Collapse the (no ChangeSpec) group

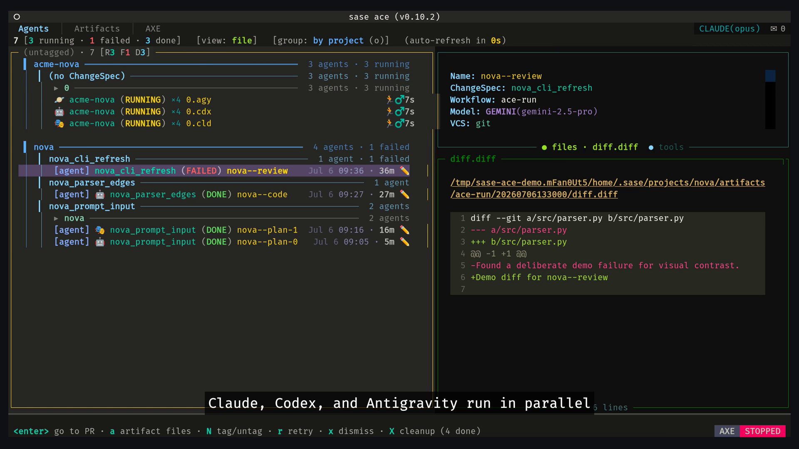[87, 76]
